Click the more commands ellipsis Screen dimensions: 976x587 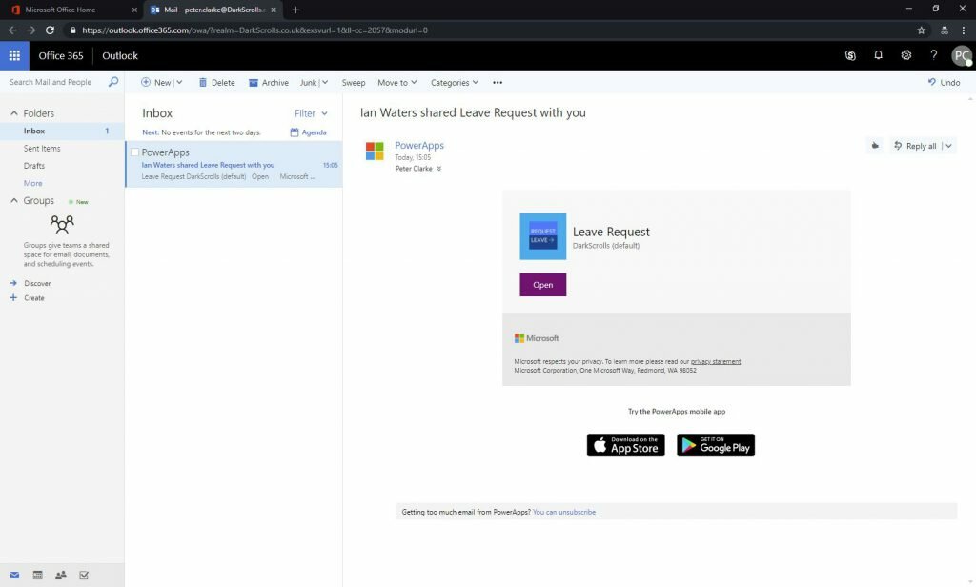pyautogui.click(x=498, y=82)
